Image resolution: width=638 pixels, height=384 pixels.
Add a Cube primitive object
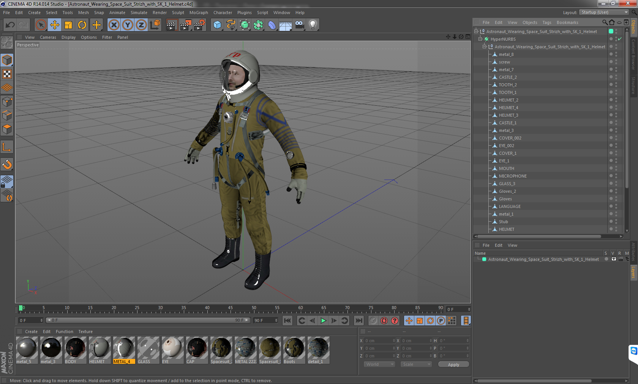pyautogui.click(x=217, y=25)
